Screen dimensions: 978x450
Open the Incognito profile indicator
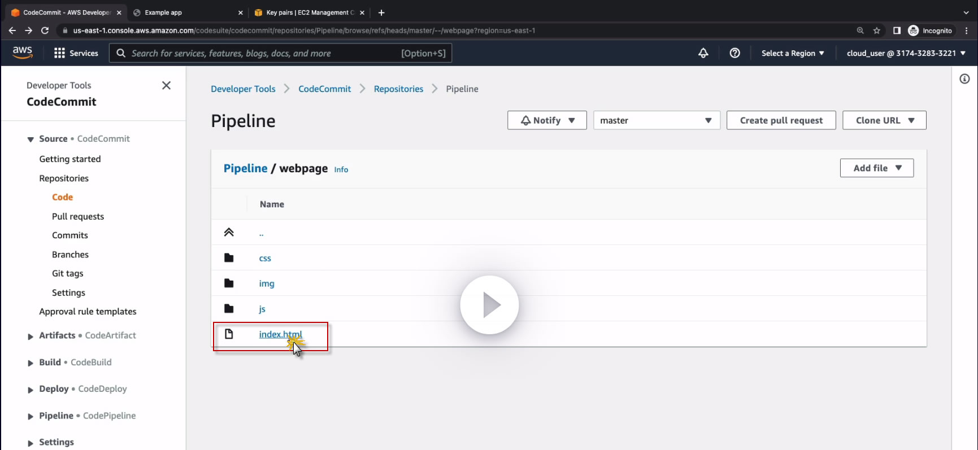point(930,30)
